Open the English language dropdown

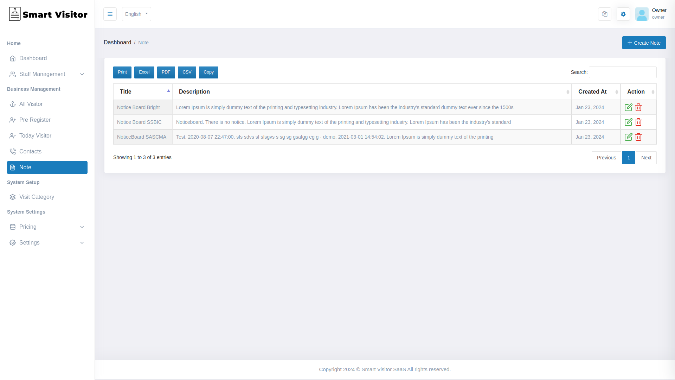[136, 14]
